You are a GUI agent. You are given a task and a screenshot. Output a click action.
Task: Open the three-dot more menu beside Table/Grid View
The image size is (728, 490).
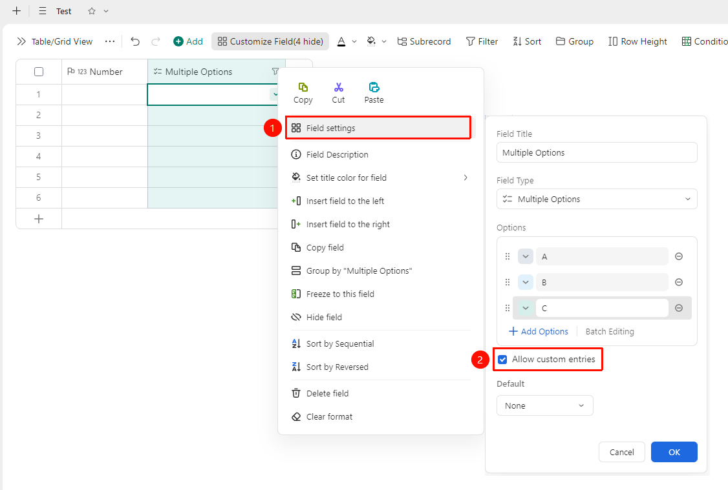click(109, 41)
